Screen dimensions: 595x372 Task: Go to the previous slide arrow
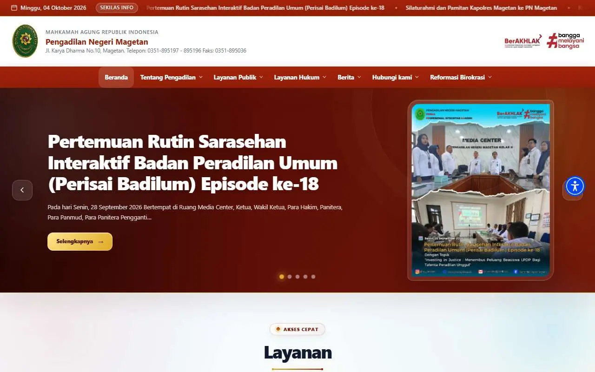22,190
